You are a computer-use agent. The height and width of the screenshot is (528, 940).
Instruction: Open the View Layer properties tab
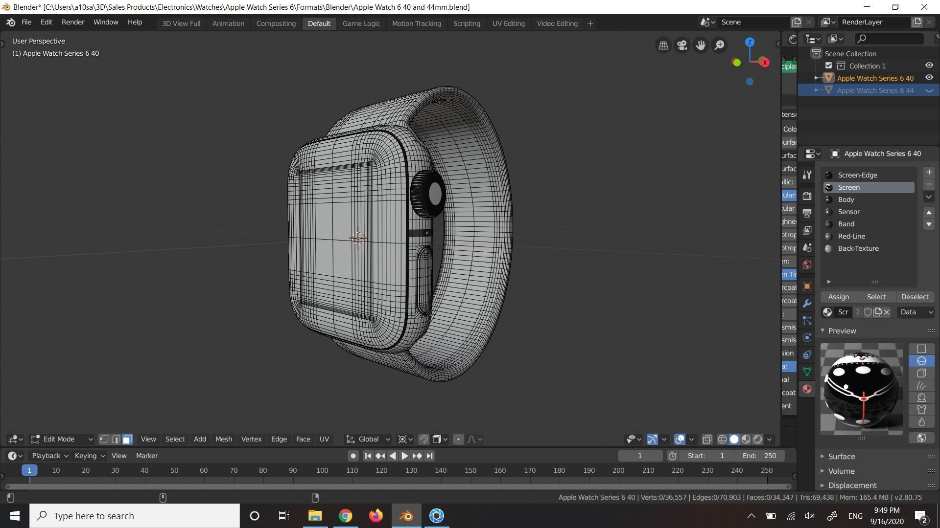point(807,230)
